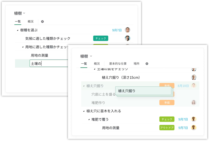Select the 樹種を選ぶ task text
This screenshot has width=209, height=141.
point(29,30)
